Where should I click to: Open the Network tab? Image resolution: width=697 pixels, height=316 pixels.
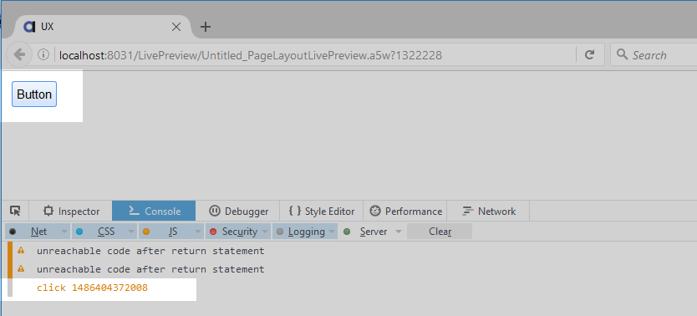488,212
